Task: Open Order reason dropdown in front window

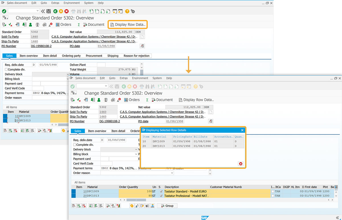Action: coord(172,173)
